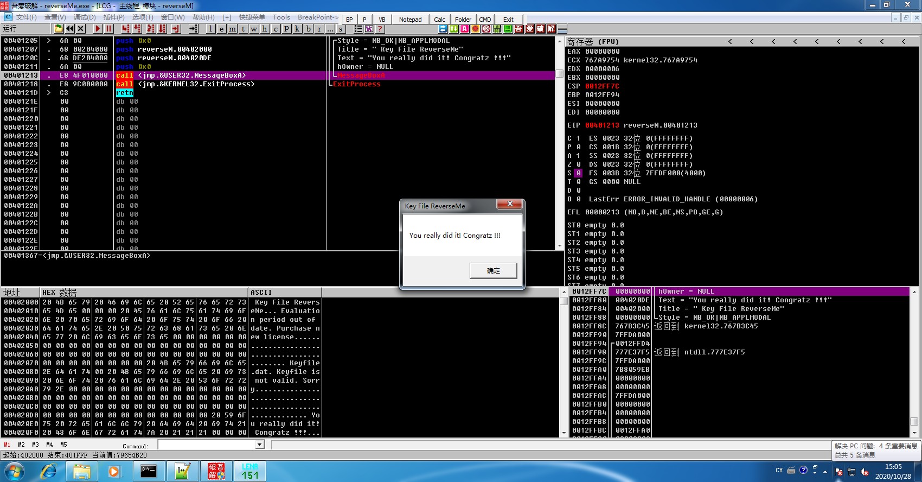
Task: Show the CPU window with the 'c' button
Action: (x=276, y=29)
